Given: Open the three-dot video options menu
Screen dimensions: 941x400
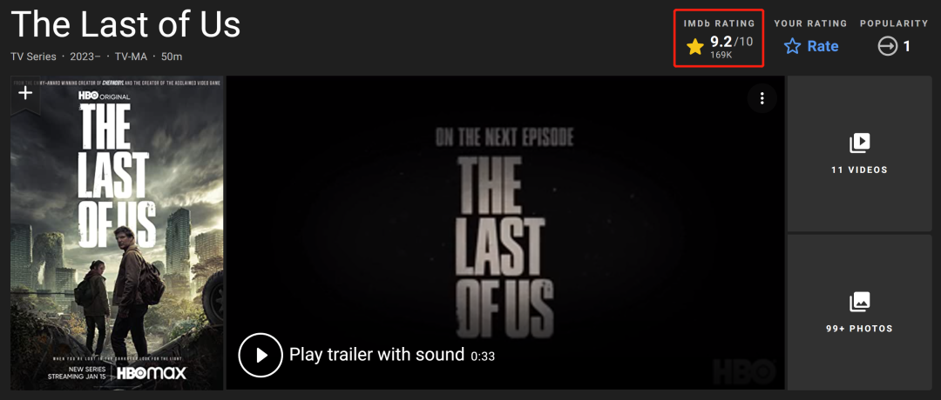Looking at the screenshot, I should point(762,98).
